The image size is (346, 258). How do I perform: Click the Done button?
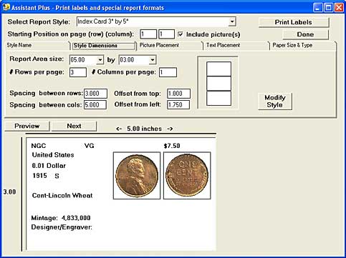click(305, 34)
